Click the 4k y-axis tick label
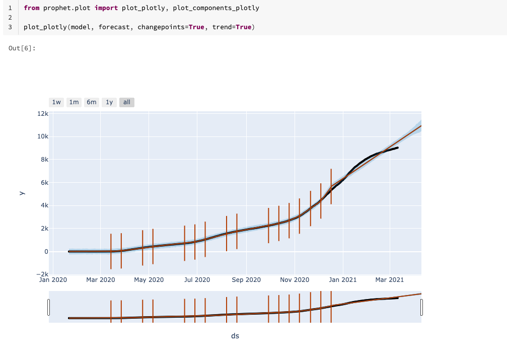 (x=45, y=205)
